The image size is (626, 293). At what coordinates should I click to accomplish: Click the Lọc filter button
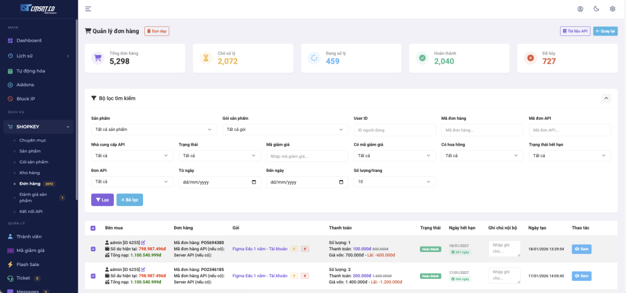click(102, 199)
